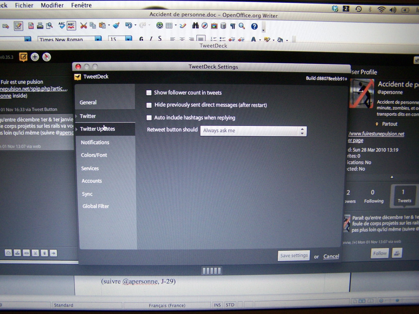Viewport: 419px width, 314px height.
Task: Toggle STD selection mode in status bar
Action: point(230,305)
